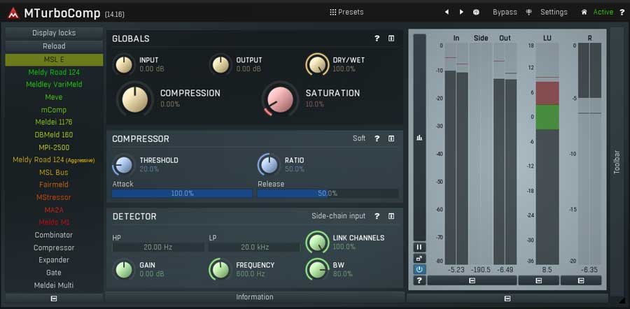Click Compressor section presets icon
This screenshot has height=309, width=630.
click(x=391, y=138)
